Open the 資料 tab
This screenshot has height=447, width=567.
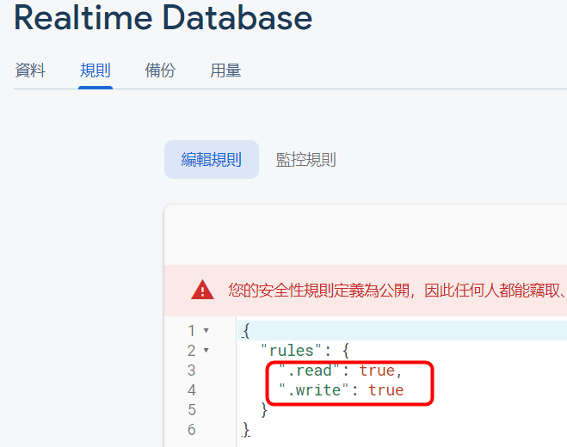(x=30, y=70)
